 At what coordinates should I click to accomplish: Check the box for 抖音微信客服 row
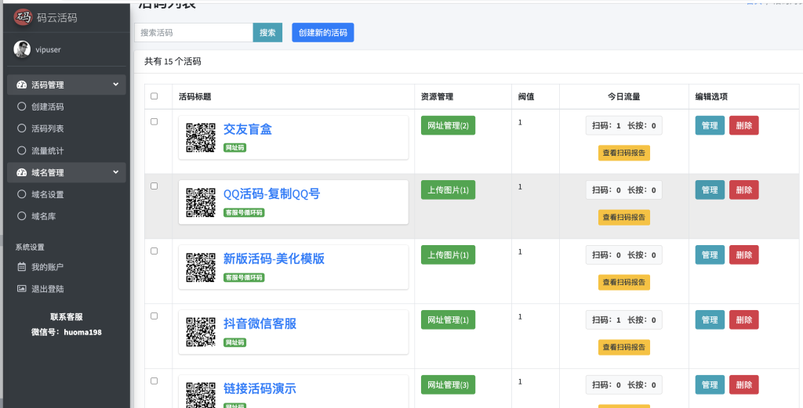coord(154,316)
